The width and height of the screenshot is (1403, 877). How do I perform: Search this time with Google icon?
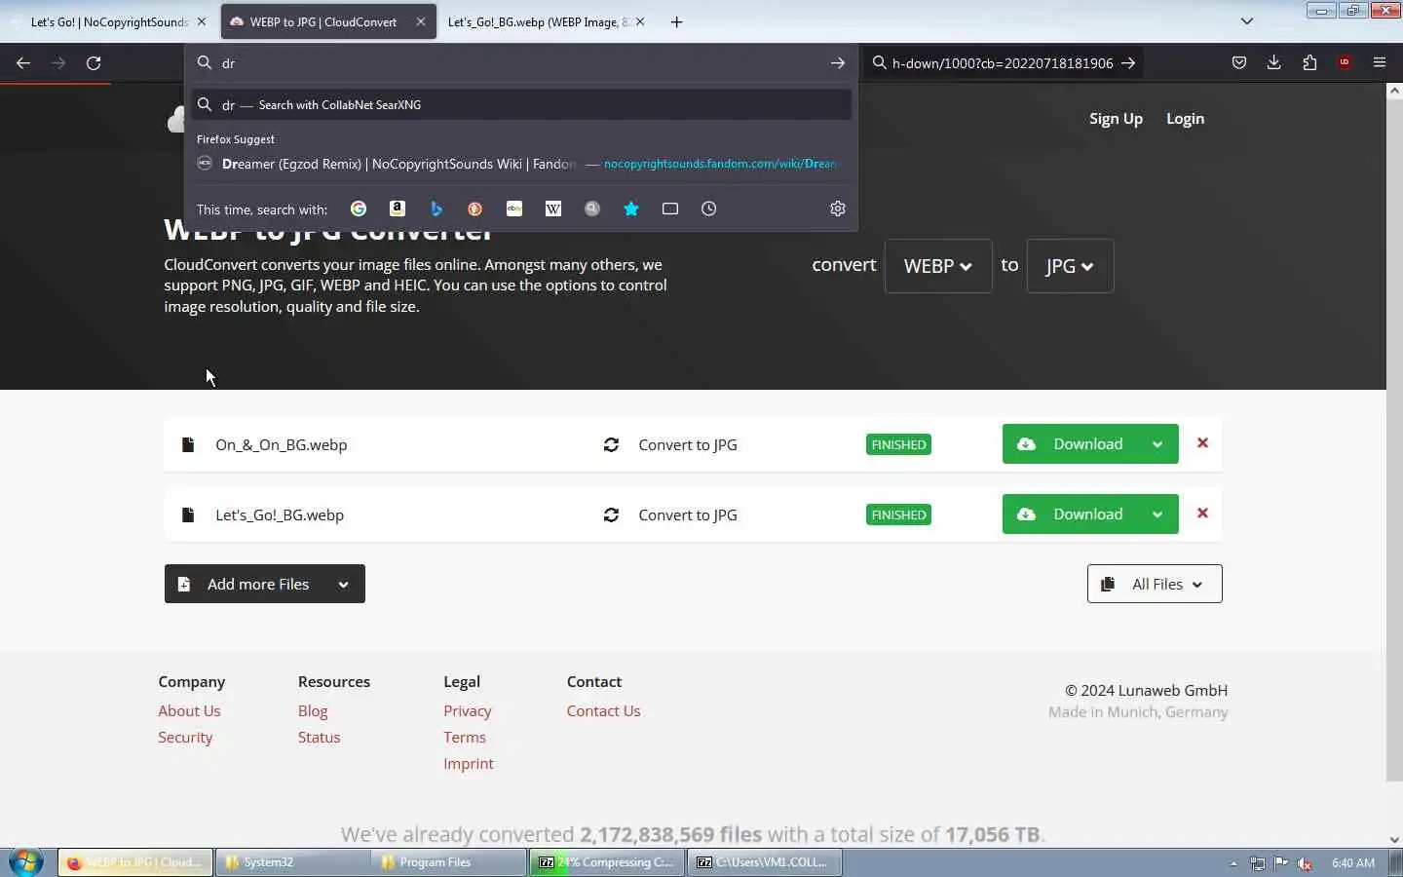pos(359,209)
